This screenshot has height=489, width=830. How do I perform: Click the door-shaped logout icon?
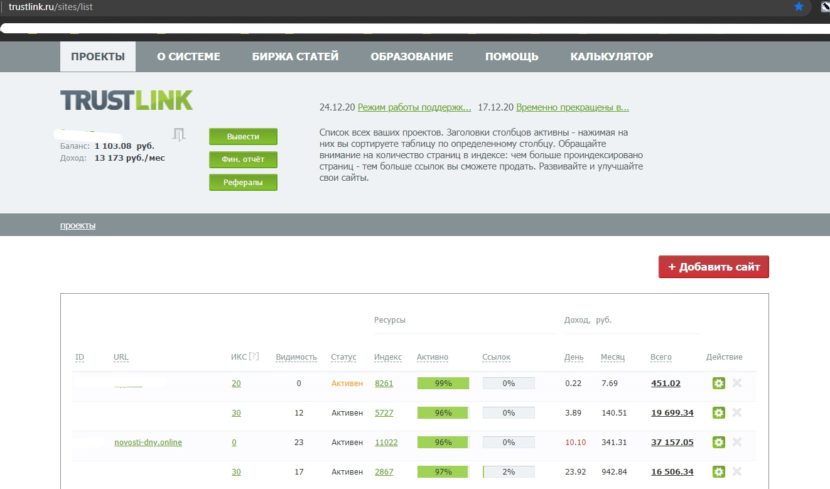click(179, 134)
